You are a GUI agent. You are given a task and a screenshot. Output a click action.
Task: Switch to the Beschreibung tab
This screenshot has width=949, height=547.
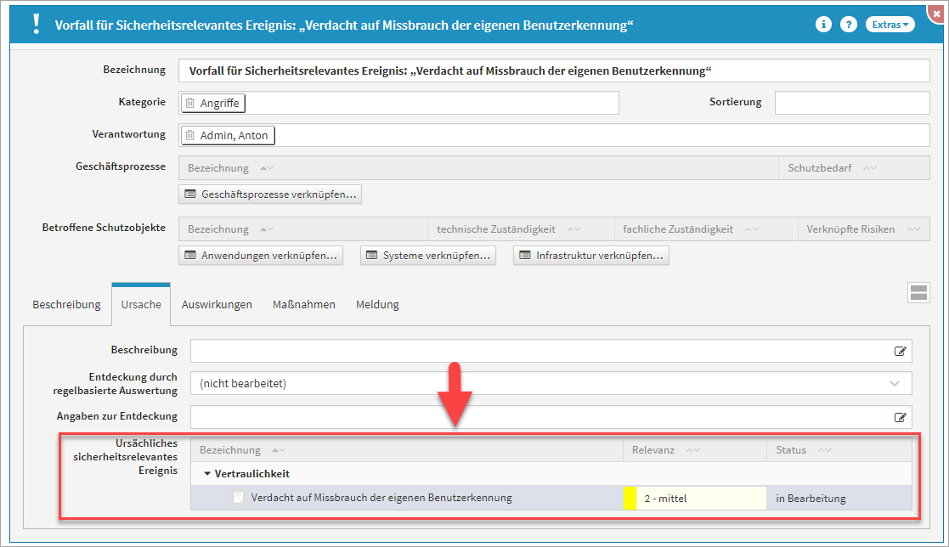[66, 304]
